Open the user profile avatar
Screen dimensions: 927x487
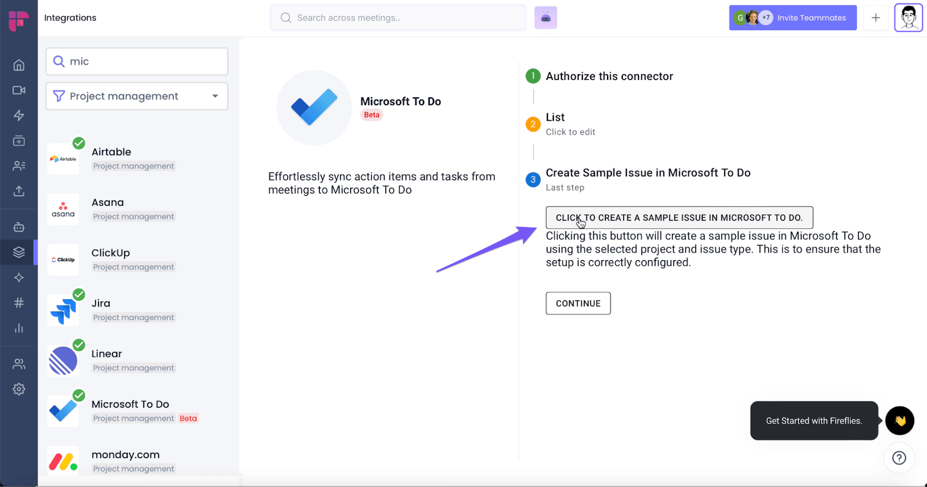click(908, 18)
